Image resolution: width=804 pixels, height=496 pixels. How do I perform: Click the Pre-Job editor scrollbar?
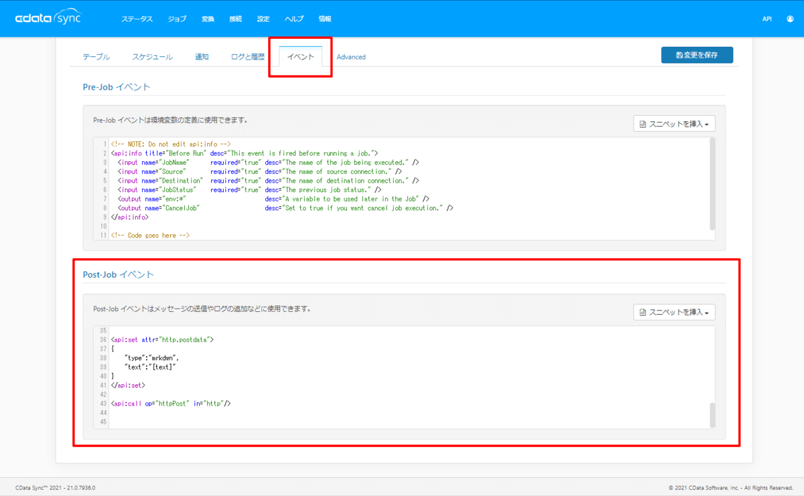pos(712,184)
